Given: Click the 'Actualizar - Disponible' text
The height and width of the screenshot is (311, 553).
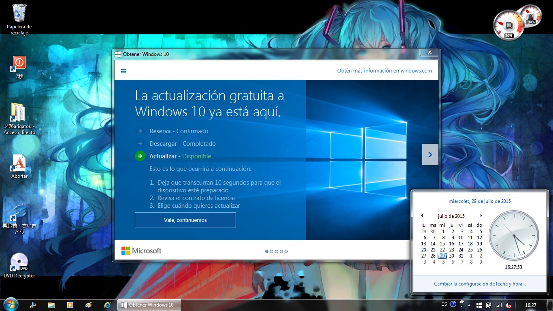Looking at the screenshot, I should click(180, 156).
